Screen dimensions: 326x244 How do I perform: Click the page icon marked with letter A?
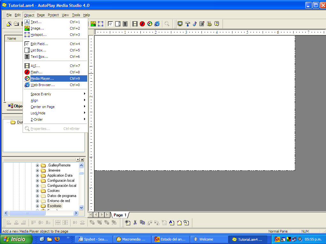(172, 223)
